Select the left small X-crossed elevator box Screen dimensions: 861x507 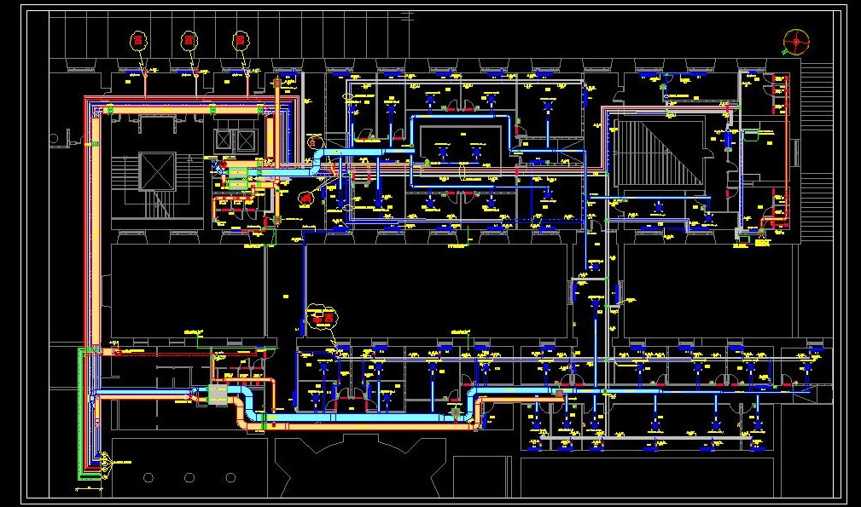(x=224, y=139)
